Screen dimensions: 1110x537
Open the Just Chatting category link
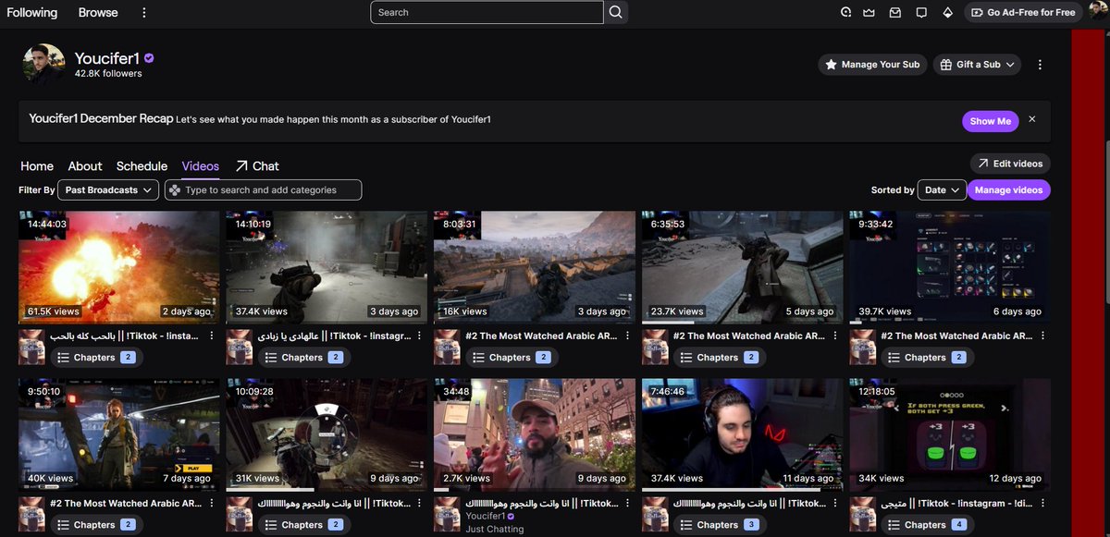point(495,530)
